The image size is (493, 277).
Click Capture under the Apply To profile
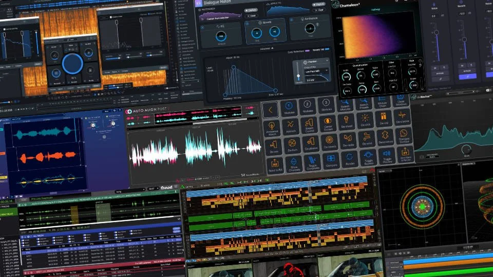point(318,5)
